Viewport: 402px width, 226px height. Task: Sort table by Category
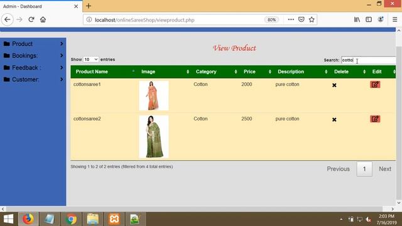click(x=215, y=72)
